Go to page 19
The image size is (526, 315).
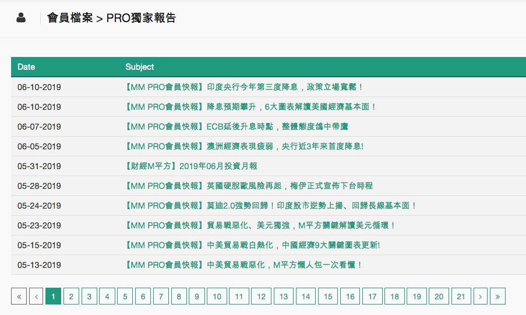coord(416,296)
